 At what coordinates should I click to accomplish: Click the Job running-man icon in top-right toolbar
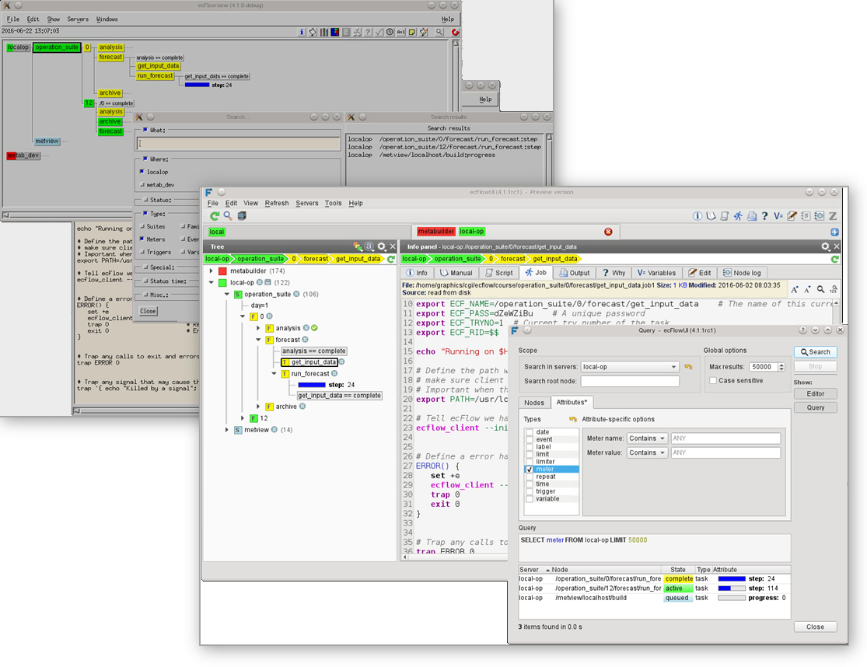tap(738, 216)
